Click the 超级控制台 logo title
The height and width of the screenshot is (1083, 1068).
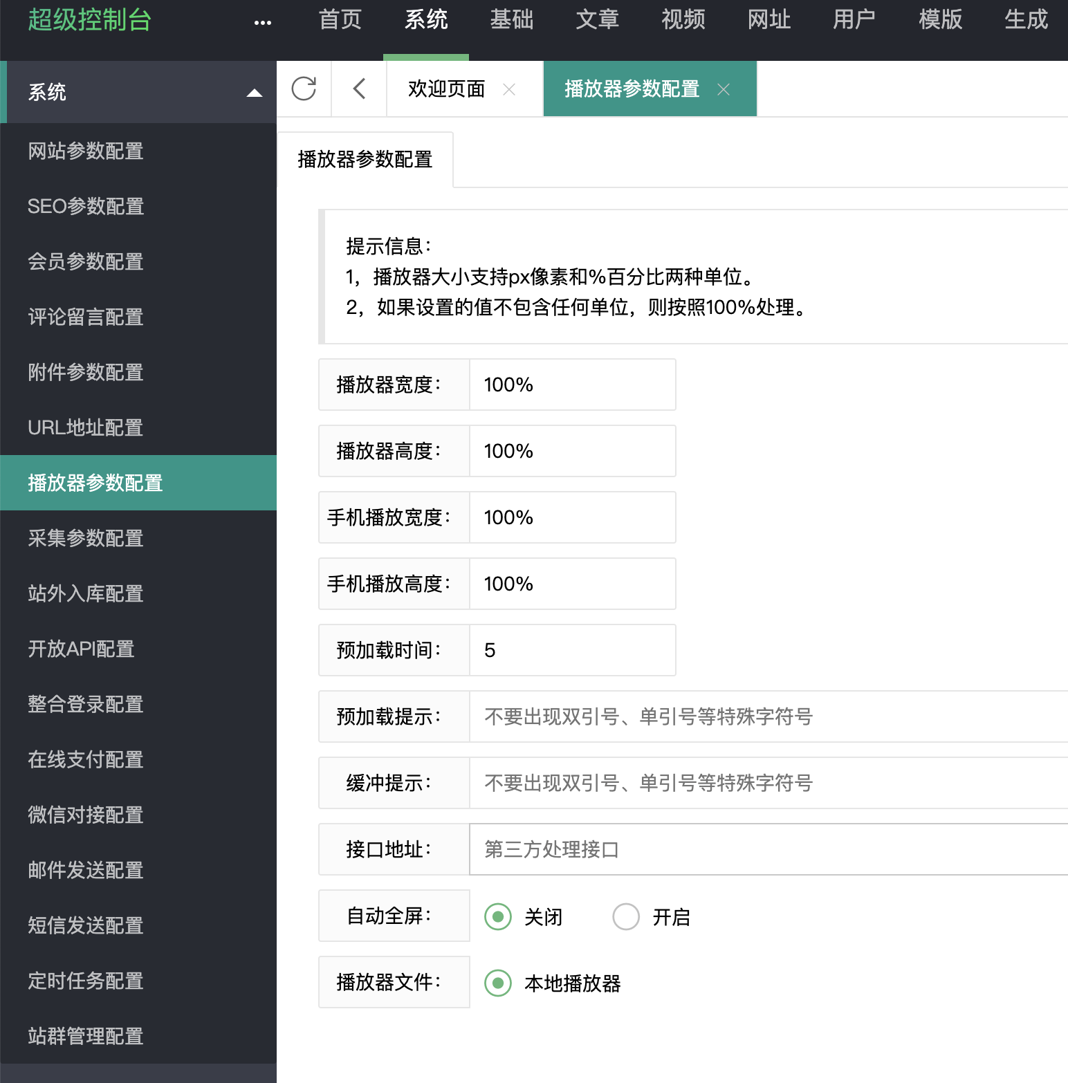click(x=90, y=19)
